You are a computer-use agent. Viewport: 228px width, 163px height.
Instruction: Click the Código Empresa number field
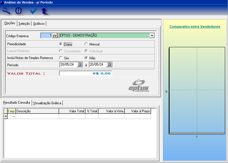pos(46,36)
